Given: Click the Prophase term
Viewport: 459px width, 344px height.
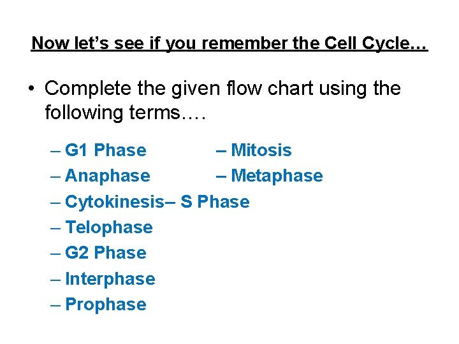Looking at the screenshot, I should [106, 305].
